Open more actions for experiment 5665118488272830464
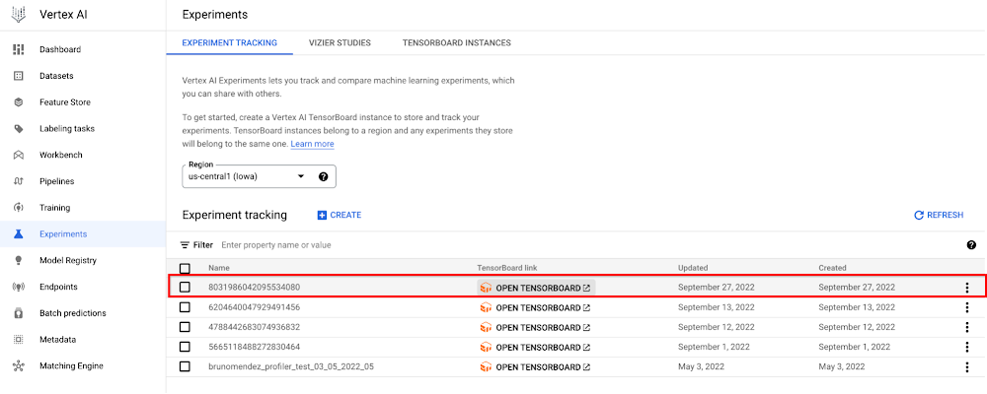This screenshot has height=394, width=987. [x=967, y=347]
